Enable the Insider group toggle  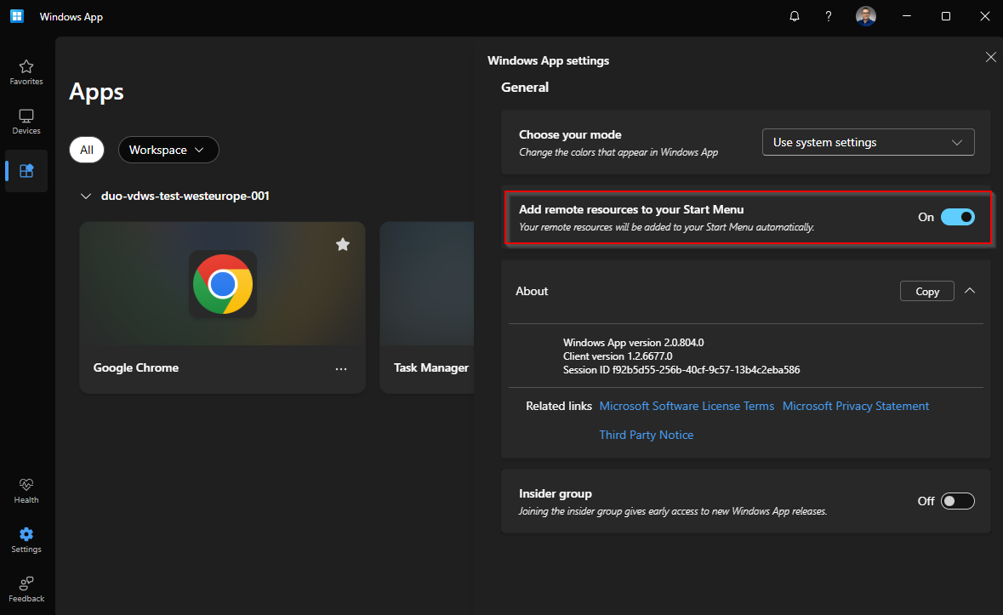[957, 501]
